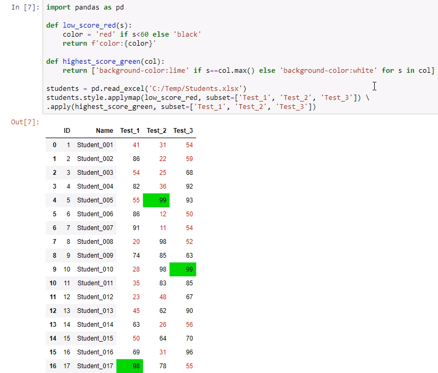Select the Student_009 name cell

95,256
